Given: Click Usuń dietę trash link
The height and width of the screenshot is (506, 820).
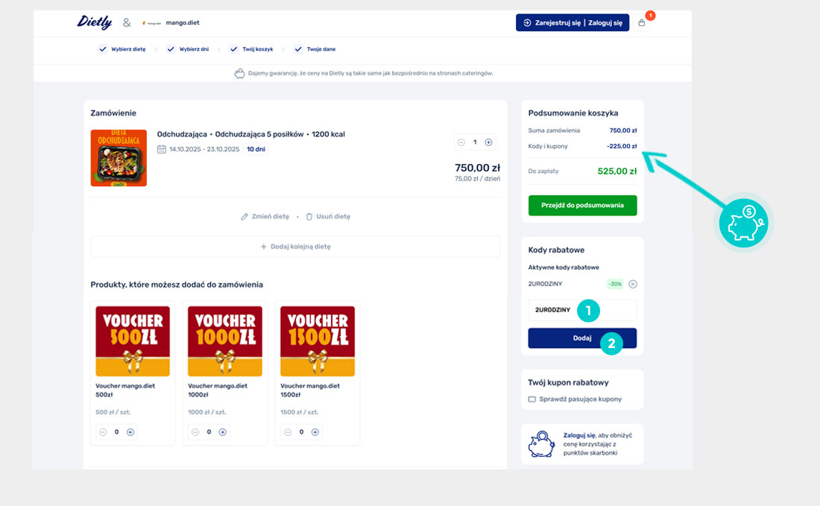Looking at the screenshot, I should (327, 217).
